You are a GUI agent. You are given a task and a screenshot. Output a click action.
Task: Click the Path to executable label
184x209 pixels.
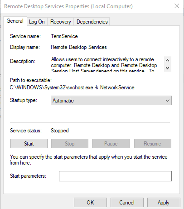(31, 80)
